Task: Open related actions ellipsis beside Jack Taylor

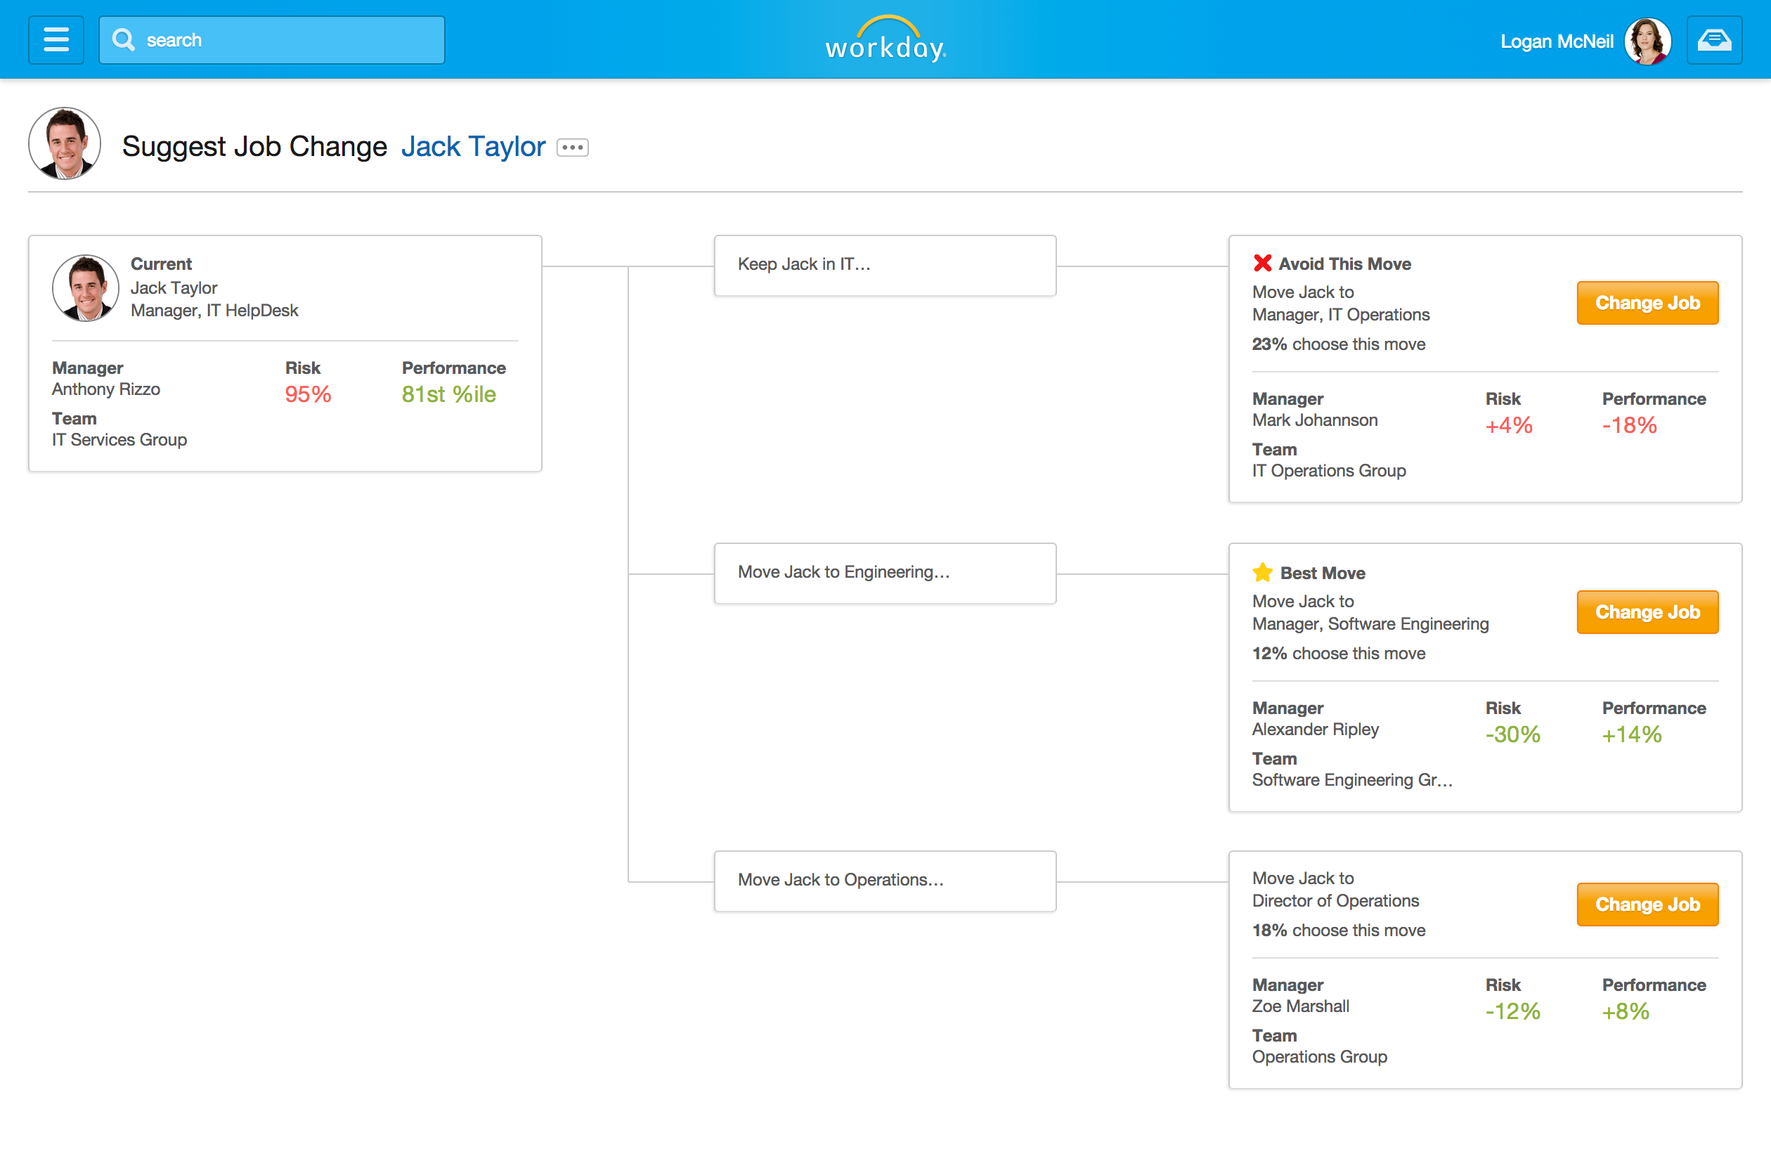Action: click(572, 148)
